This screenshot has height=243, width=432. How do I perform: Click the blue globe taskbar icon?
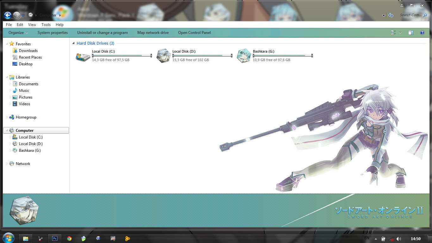pos(98,239)
